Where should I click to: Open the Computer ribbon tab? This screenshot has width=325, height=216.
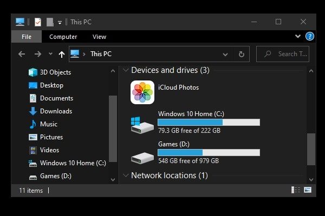tap(63, 37)
